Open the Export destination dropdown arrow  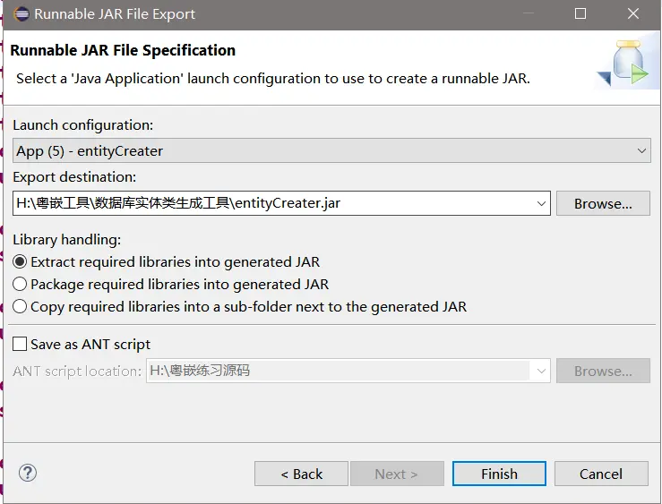tap(541, 203)
